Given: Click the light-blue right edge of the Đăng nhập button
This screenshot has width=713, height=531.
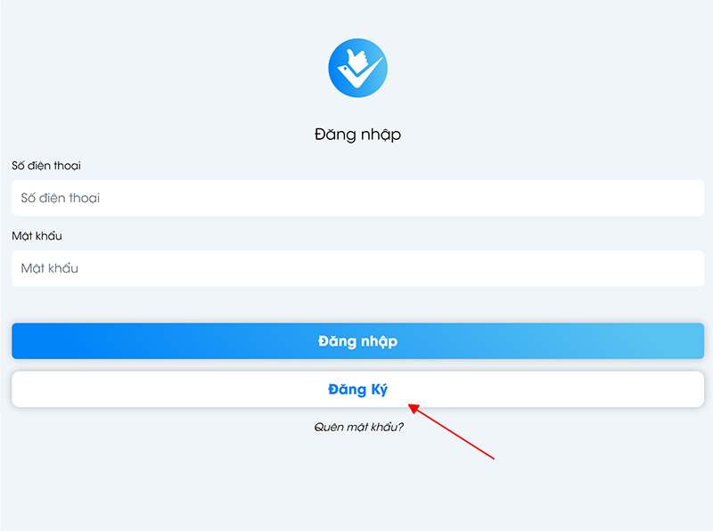Looking at the screenshot, I should point(693,341).
